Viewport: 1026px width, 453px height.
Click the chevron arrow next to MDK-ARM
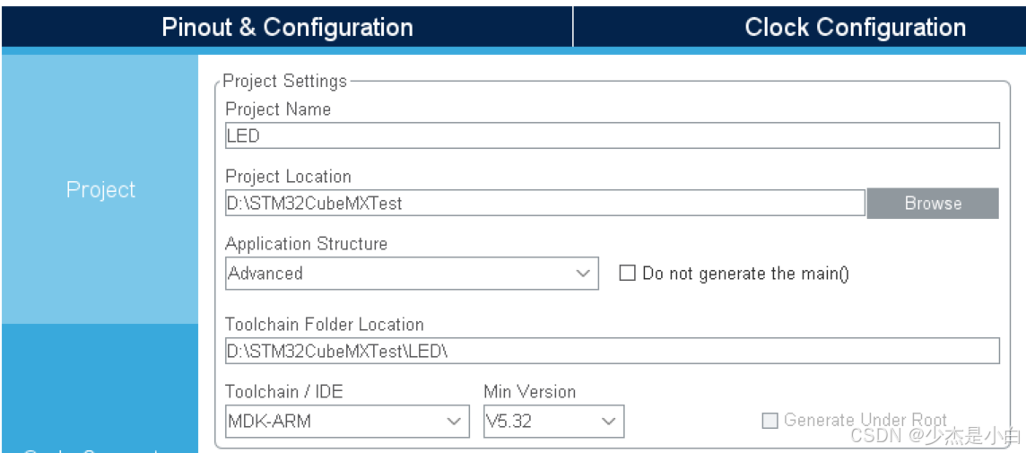[x=454, y=421]
